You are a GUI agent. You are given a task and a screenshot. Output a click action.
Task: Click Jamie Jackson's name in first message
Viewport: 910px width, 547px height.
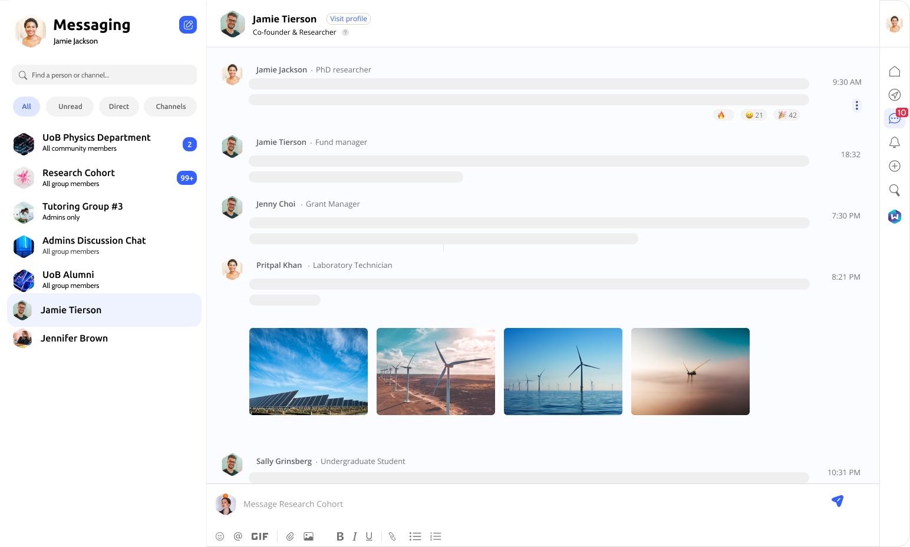click(x=281, y=69)
